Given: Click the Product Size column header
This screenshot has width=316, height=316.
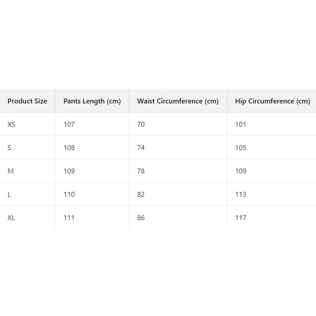Looking at the screenshot, I should click(27, 101).
